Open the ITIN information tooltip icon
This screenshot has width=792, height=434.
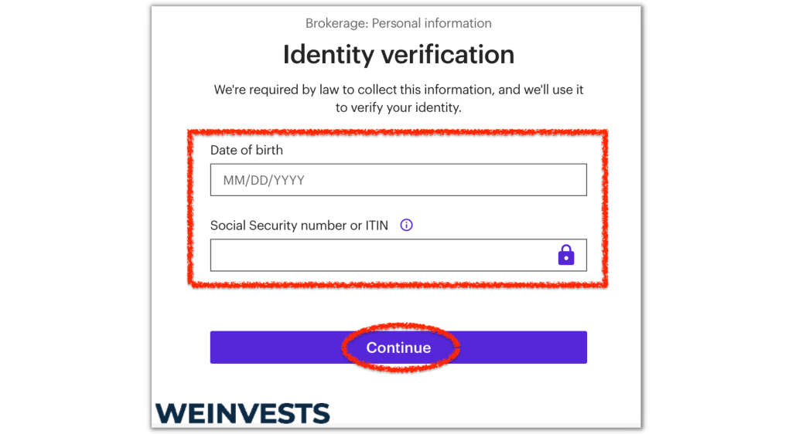(407, 225)
